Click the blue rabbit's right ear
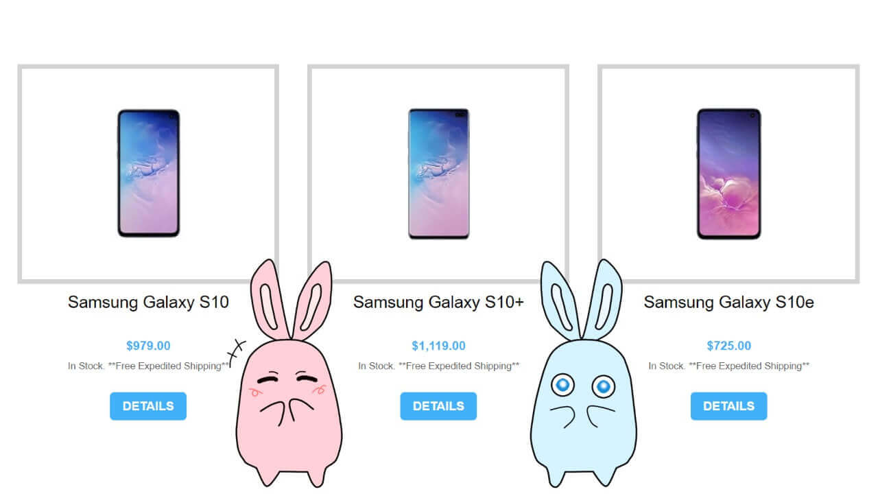This screenshot has height=494, width=878. point(603,296)
